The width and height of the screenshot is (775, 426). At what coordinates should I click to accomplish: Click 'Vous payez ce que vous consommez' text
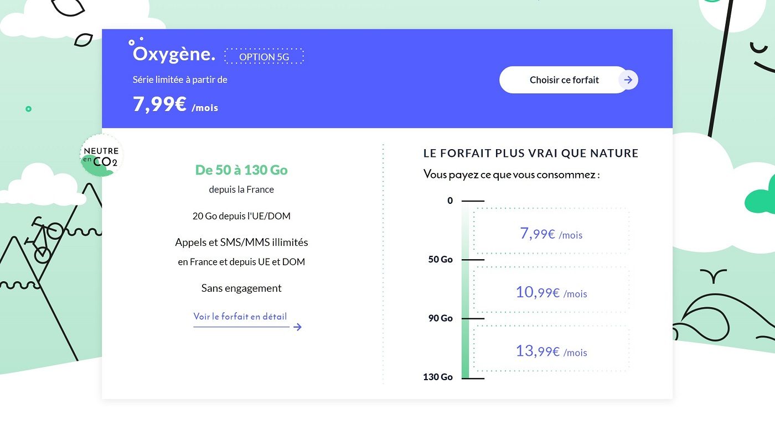512,175
